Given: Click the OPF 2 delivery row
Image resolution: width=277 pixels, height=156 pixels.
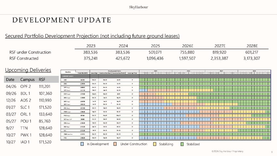Looking at the screenshot, I should [x=27, y=86].
